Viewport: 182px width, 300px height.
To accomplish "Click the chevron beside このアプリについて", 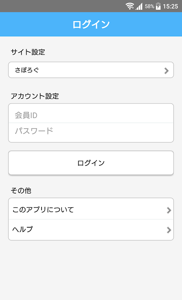I will (169, 210).
